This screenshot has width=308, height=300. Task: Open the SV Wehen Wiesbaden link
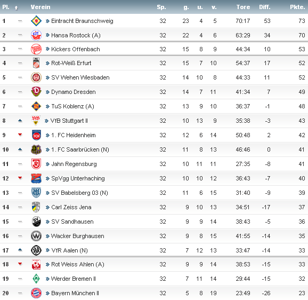(80, 77)
